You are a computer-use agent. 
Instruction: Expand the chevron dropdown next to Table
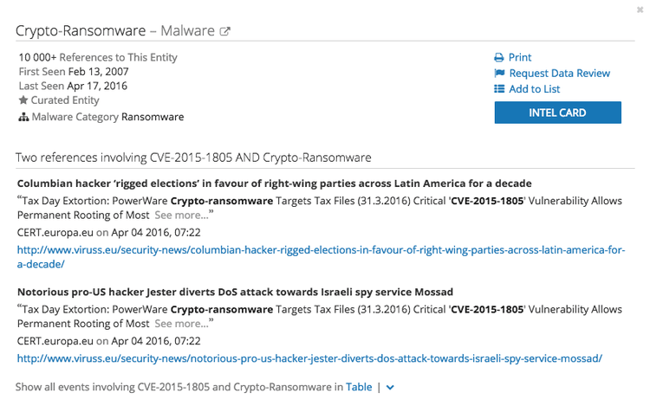pyautogui.click(x=390, y=388)
